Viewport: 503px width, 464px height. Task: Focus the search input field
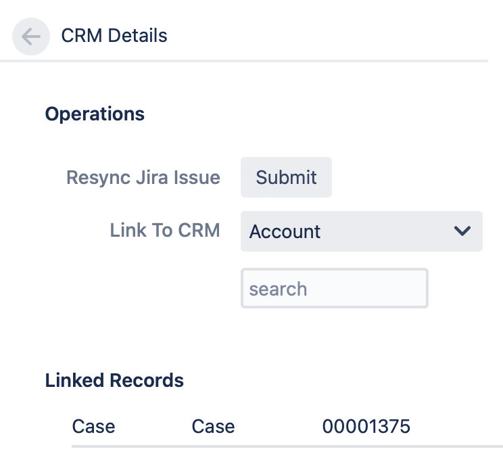(334, 289)
